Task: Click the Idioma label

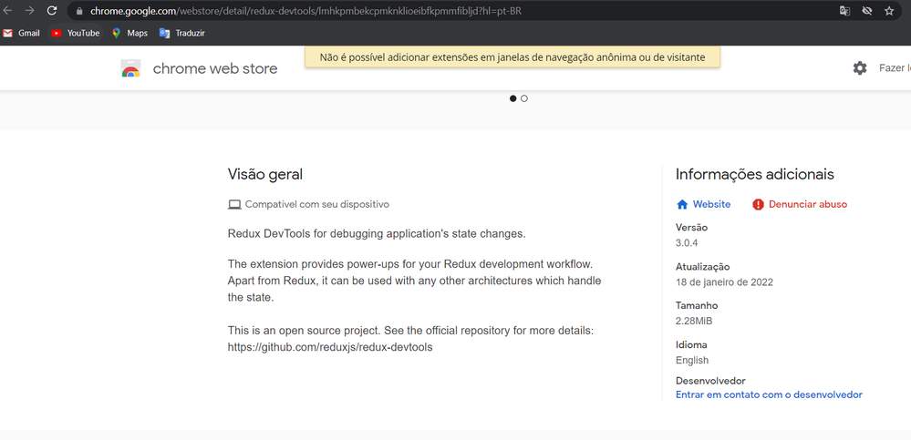Action: [x=691, y=344]
